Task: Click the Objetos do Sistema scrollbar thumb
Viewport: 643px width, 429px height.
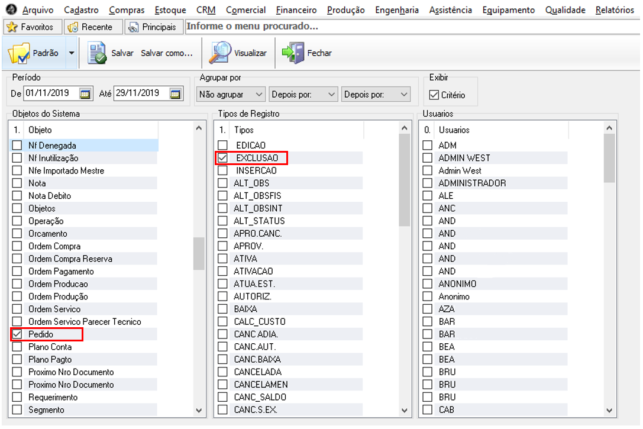Action: 199,253
